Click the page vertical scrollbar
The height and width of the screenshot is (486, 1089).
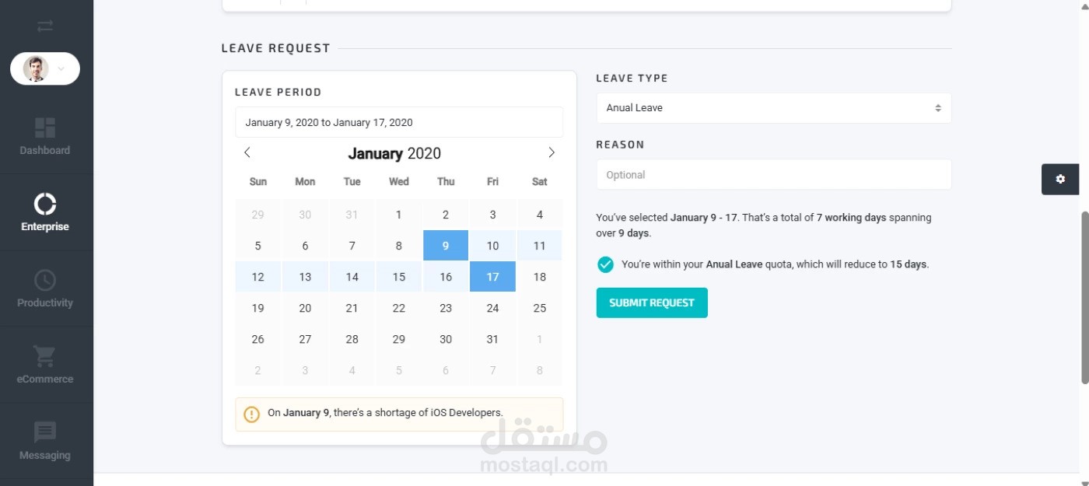point(1084,295)
